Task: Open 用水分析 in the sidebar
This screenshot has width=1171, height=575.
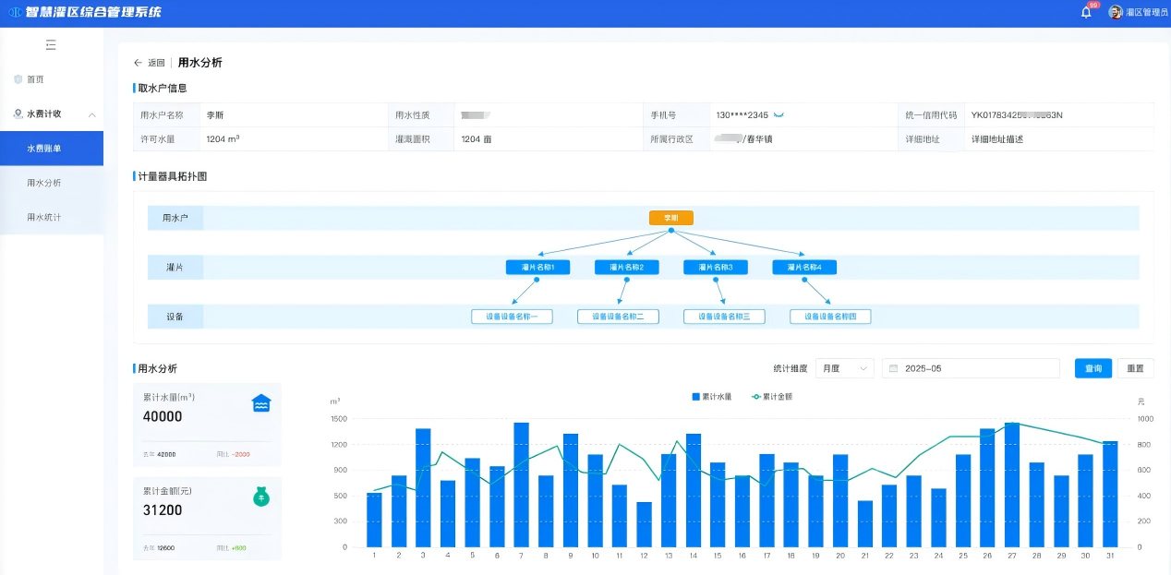Action: pyautogui.click(x=44, y=183)
